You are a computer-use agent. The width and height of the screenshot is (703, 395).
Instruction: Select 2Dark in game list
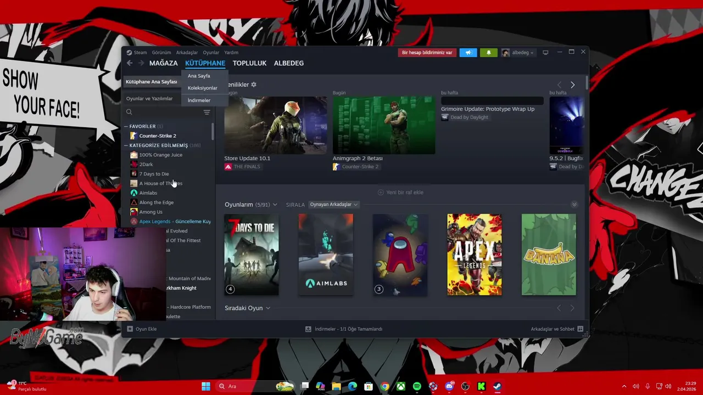tap(146, 164)
